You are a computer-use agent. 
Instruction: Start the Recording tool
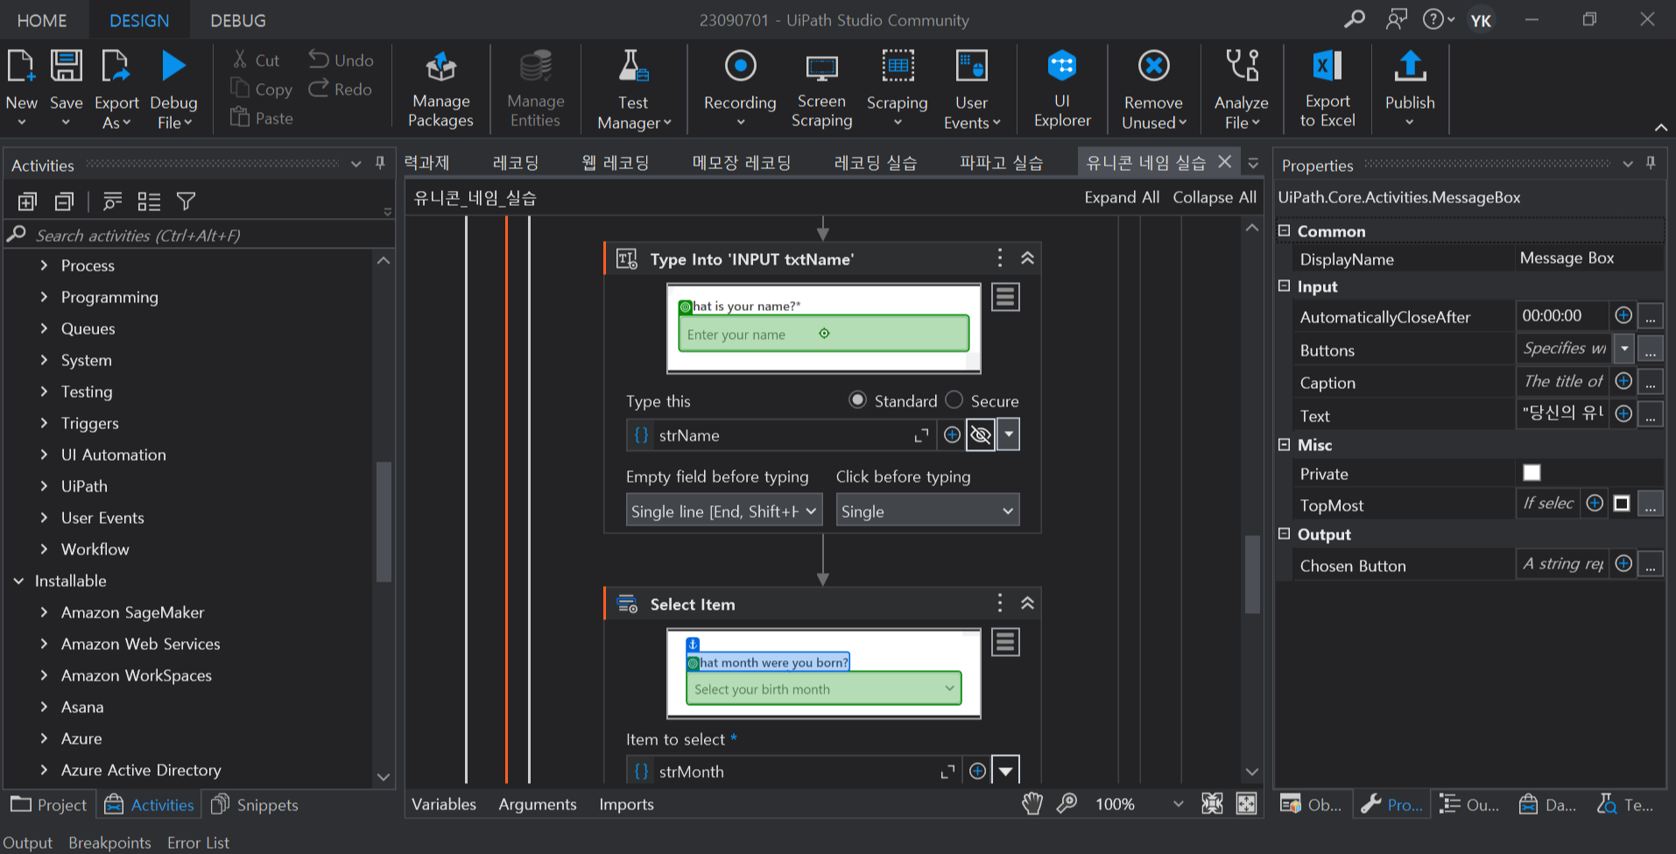point(740,88)
